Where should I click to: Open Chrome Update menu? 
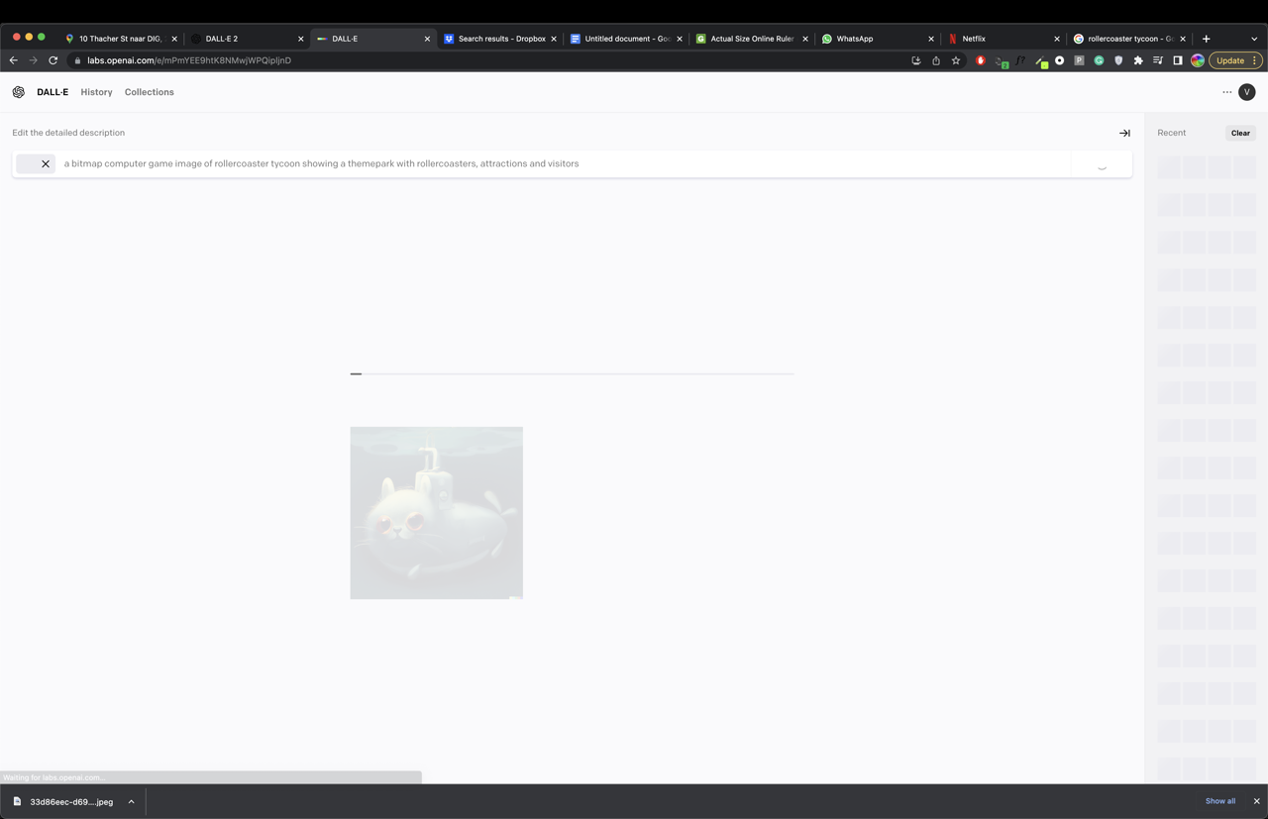pyautogui.click(x=1235, y=60)
